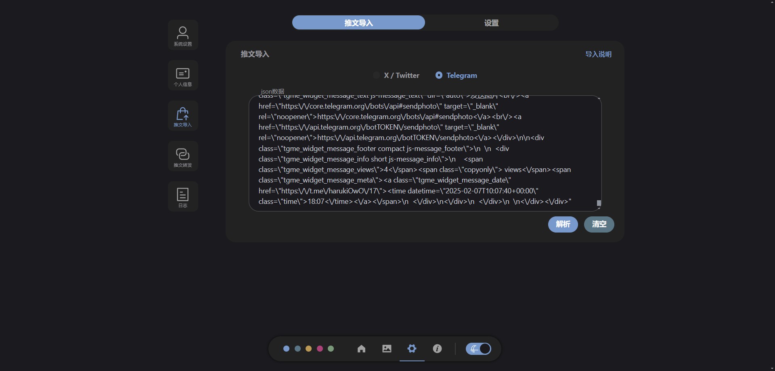Open the 日志 log page

click(183, 197)
